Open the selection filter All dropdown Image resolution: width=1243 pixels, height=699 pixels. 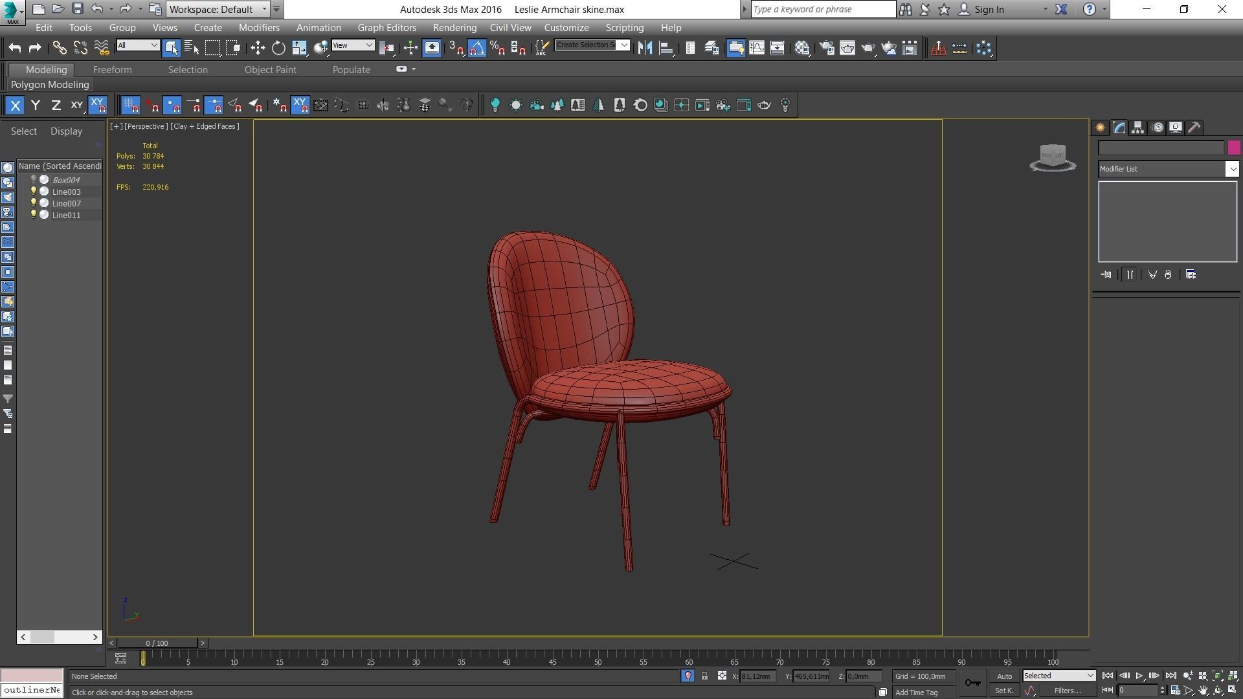138,45
